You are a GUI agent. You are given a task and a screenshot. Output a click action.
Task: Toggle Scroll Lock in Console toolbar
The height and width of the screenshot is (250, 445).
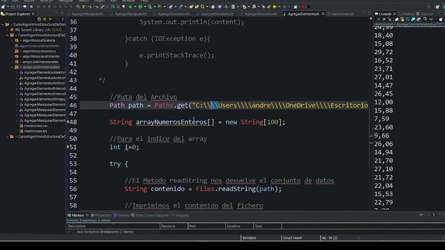(x=403, y=19)
